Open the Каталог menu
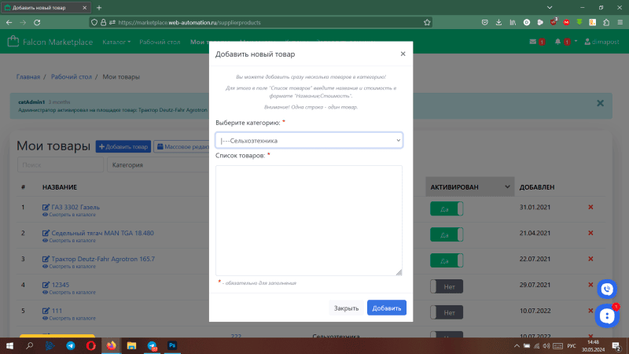Image resolution: width=629 pixels, height=354 pixels. pyautogui.click(x=116, y=42)
